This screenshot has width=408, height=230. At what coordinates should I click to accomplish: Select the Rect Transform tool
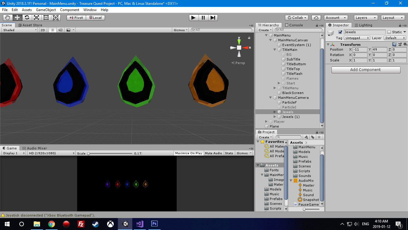pyautogui.click(x=46, y=18)
